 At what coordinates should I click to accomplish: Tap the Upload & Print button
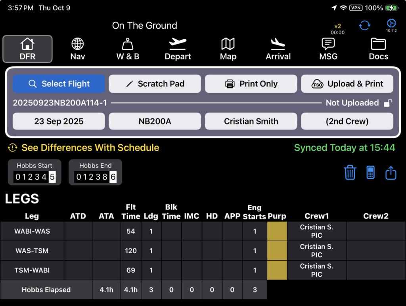click(x=347, y=84)
